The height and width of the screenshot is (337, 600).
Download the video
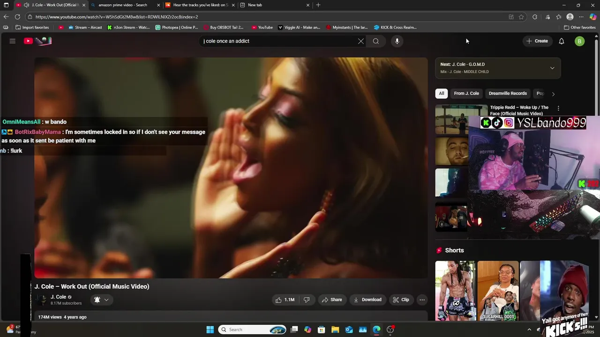click(x=367, y=300)
